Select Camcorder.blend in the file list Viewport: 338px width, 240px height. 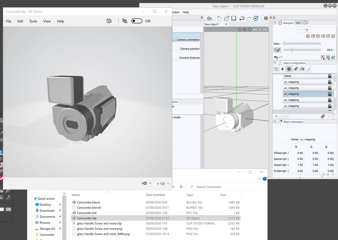click(x=88, y=202)
